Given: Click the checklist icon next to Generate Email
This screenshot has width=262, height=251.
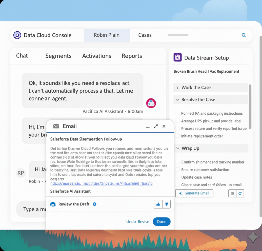Looking at the screenshot, I should tap(232, 193).
